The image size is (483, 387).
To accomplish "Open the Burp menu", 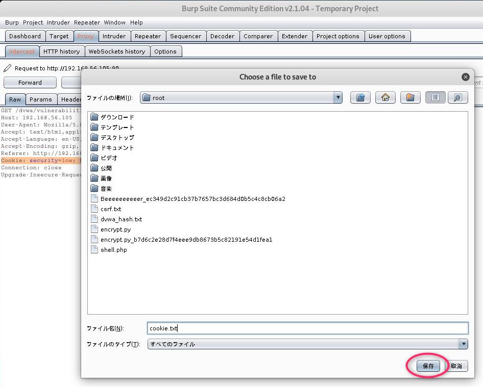I will [12, 22].
